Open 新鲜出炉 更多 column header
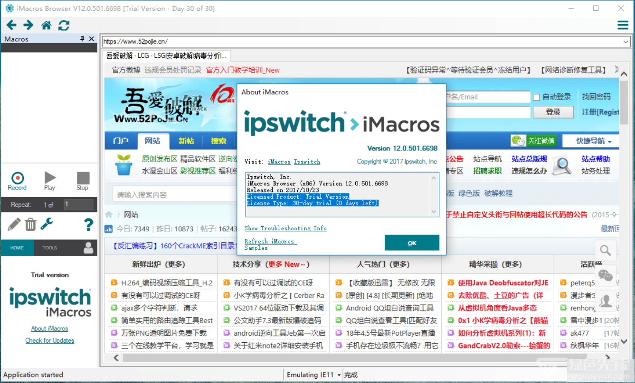Viewport: 635px width, 383px height. tap(159, 264)
